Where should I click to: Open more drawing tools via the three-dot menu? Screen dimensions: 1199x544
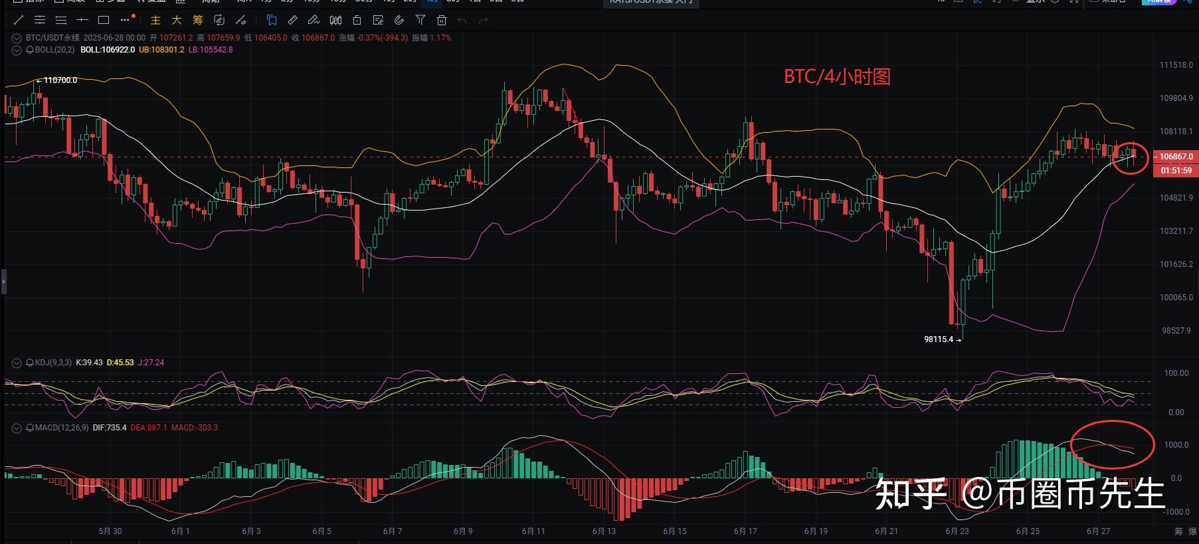125,20
